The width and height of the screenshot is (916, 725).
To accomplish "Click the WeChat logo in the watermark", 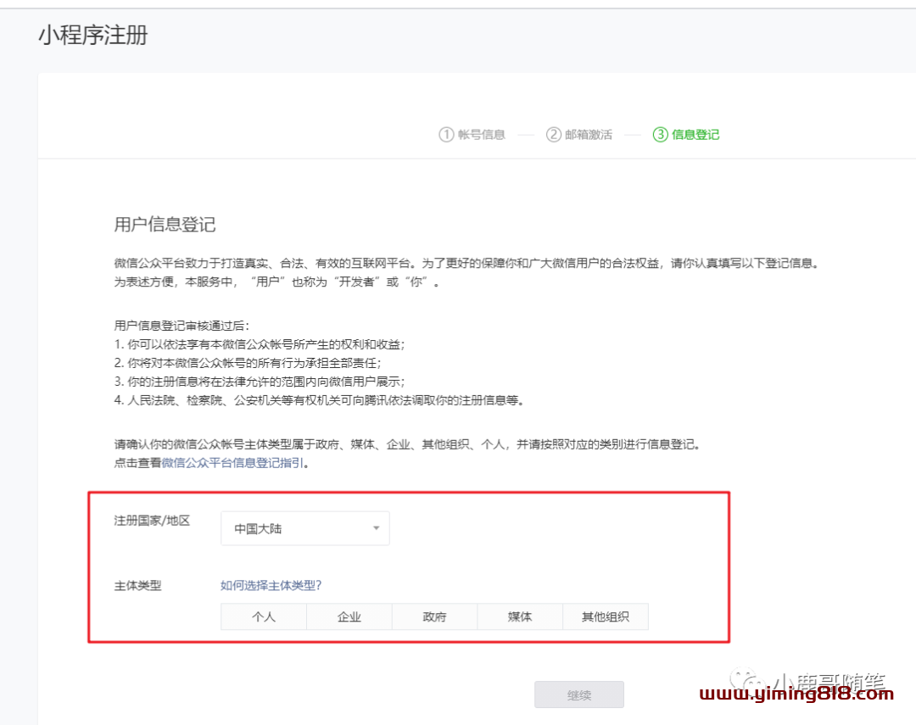I will [750, 681].
